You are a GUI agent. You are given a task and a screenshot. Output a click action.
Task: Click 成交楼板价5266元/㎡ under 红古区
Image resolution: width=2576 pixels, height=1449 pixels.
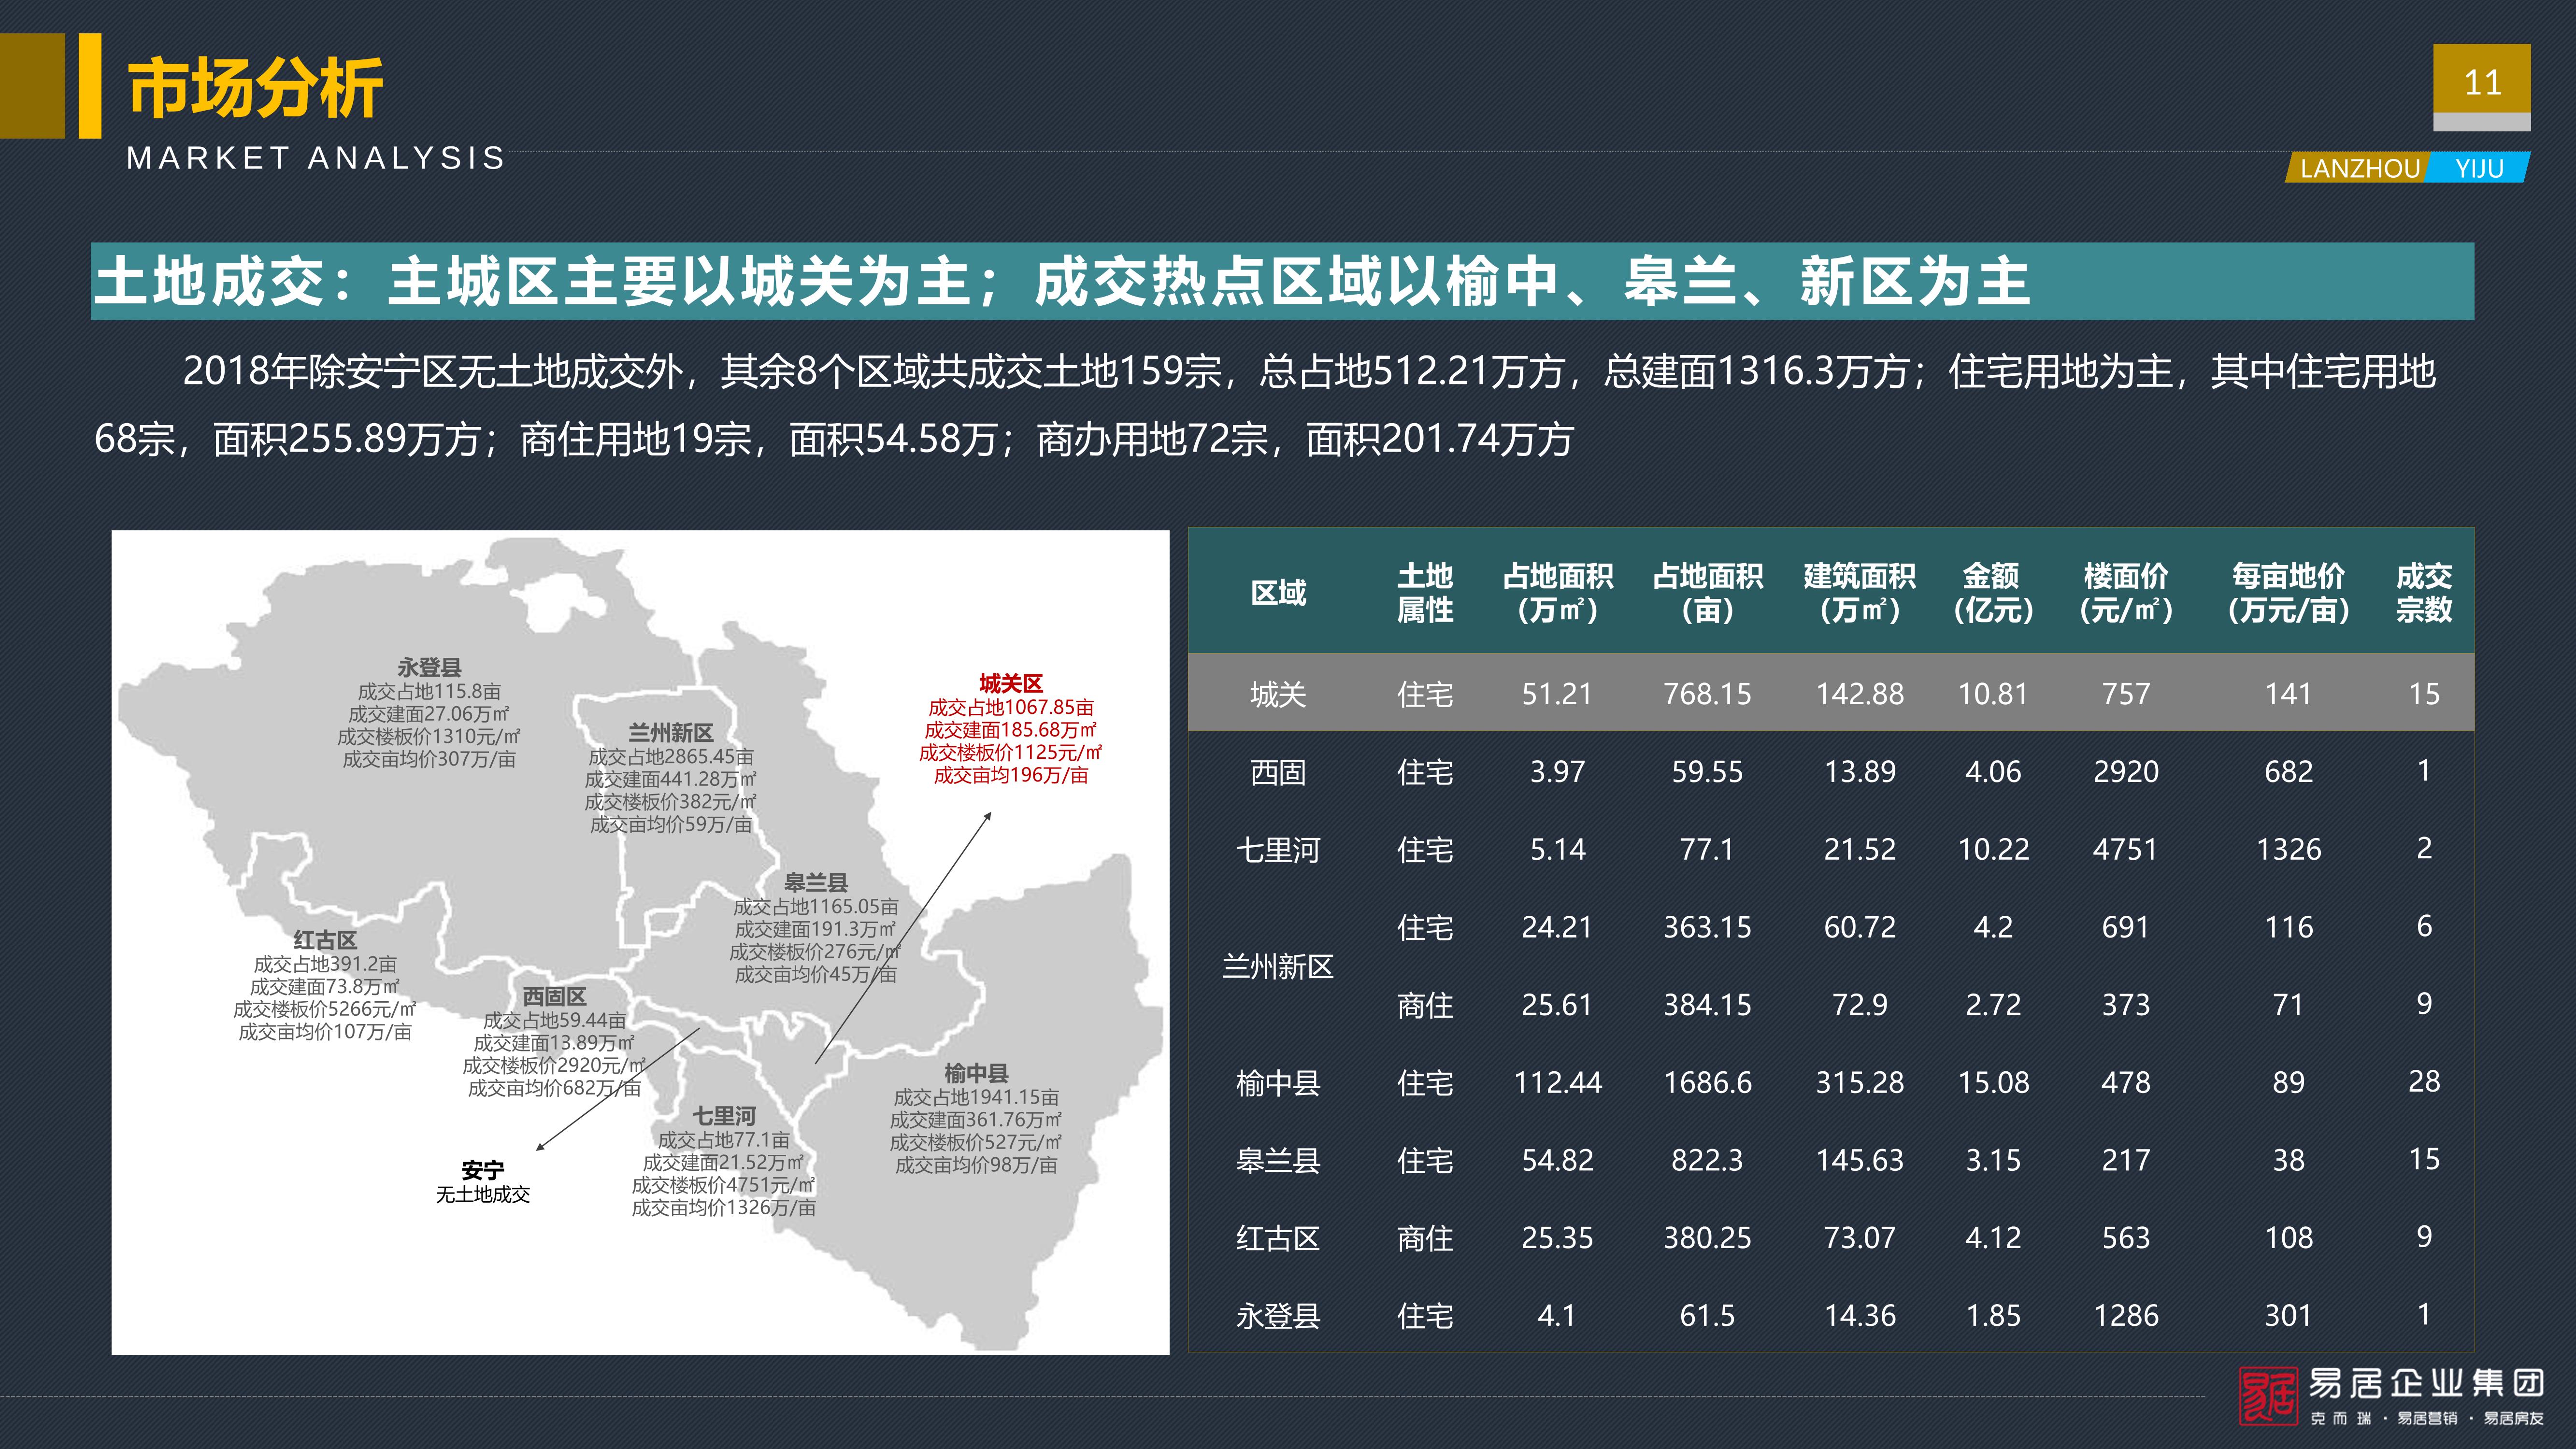coord(325,1009)
